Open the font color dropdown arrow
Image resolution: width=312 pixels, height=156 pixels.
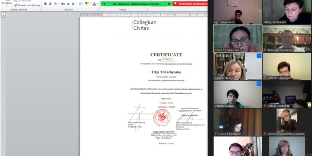point(97,4)
